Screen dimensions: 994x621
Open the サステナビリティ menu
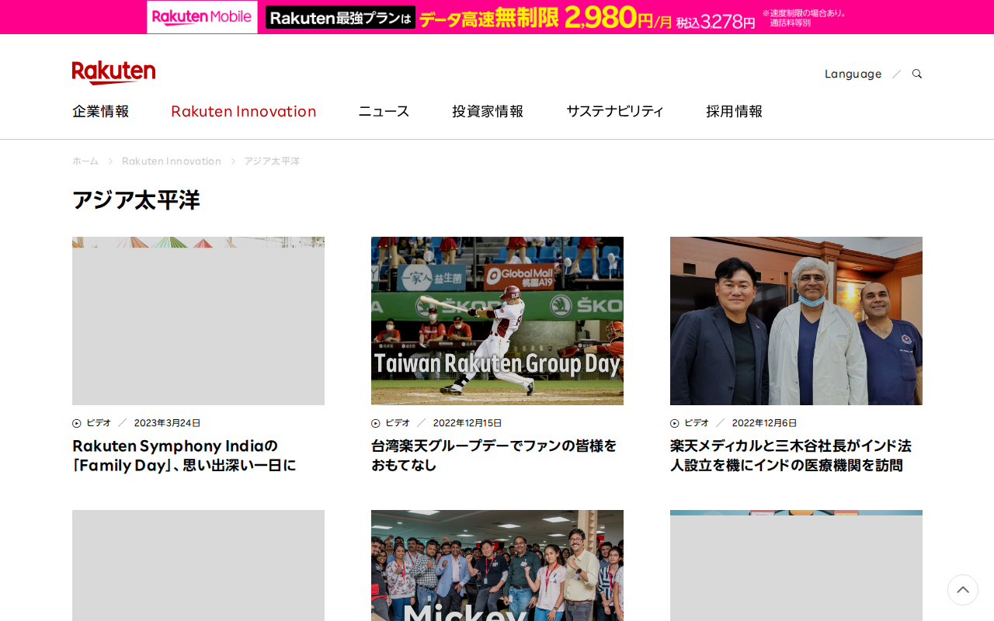coord(615,111)
